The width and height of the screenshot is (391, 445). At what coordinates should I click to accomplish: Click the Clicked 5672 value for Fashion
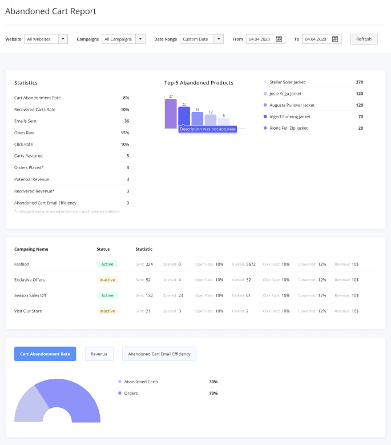(251, 264)
